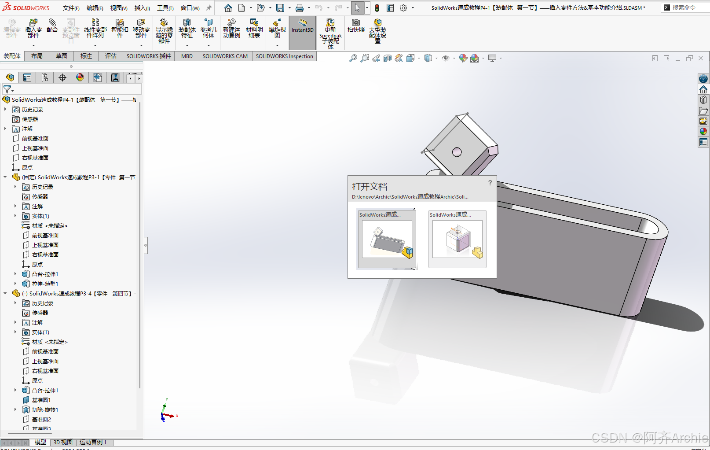Open the Appearances color ball in task pane

pos(703,131)
